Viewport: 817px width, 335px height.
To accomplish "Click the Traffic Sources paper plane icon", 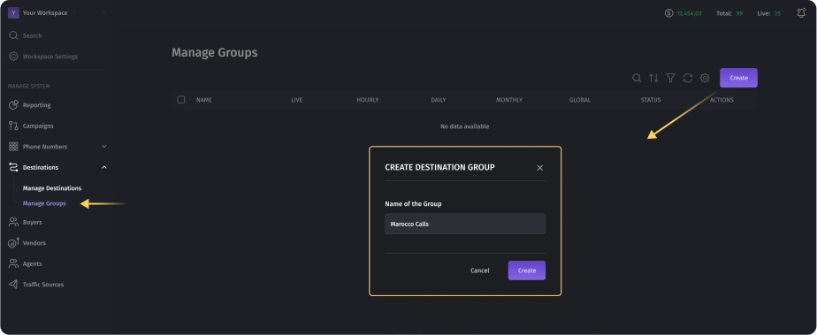I will tap(13, 285).
